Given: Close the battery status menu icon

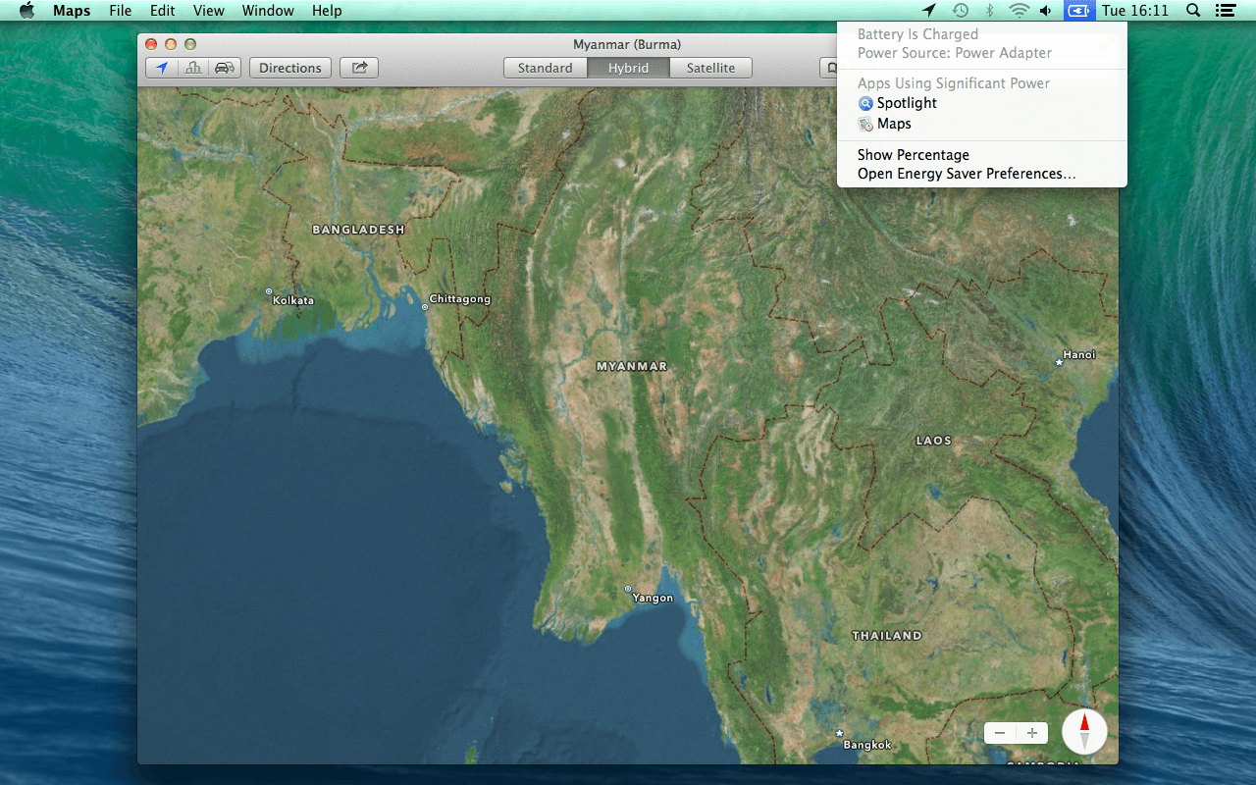Looking at the screenshot, I should click(1078, 11).
